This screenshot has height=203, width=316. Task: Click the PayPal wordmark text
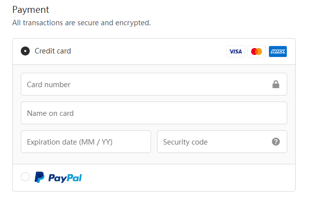click(65, 178)
